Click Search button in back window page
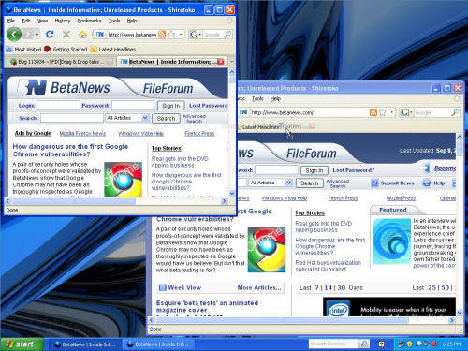The height and width of the screenshot is (351, 468). tap(310, 183)
